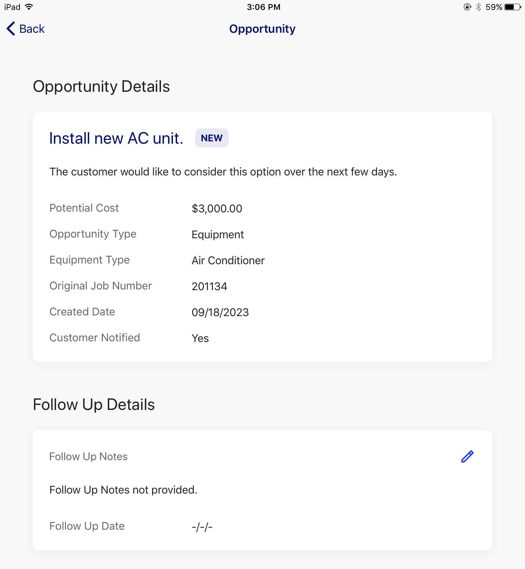Go Back to the previous screen
Screen dimensions: 525x569
coord(26,29)
